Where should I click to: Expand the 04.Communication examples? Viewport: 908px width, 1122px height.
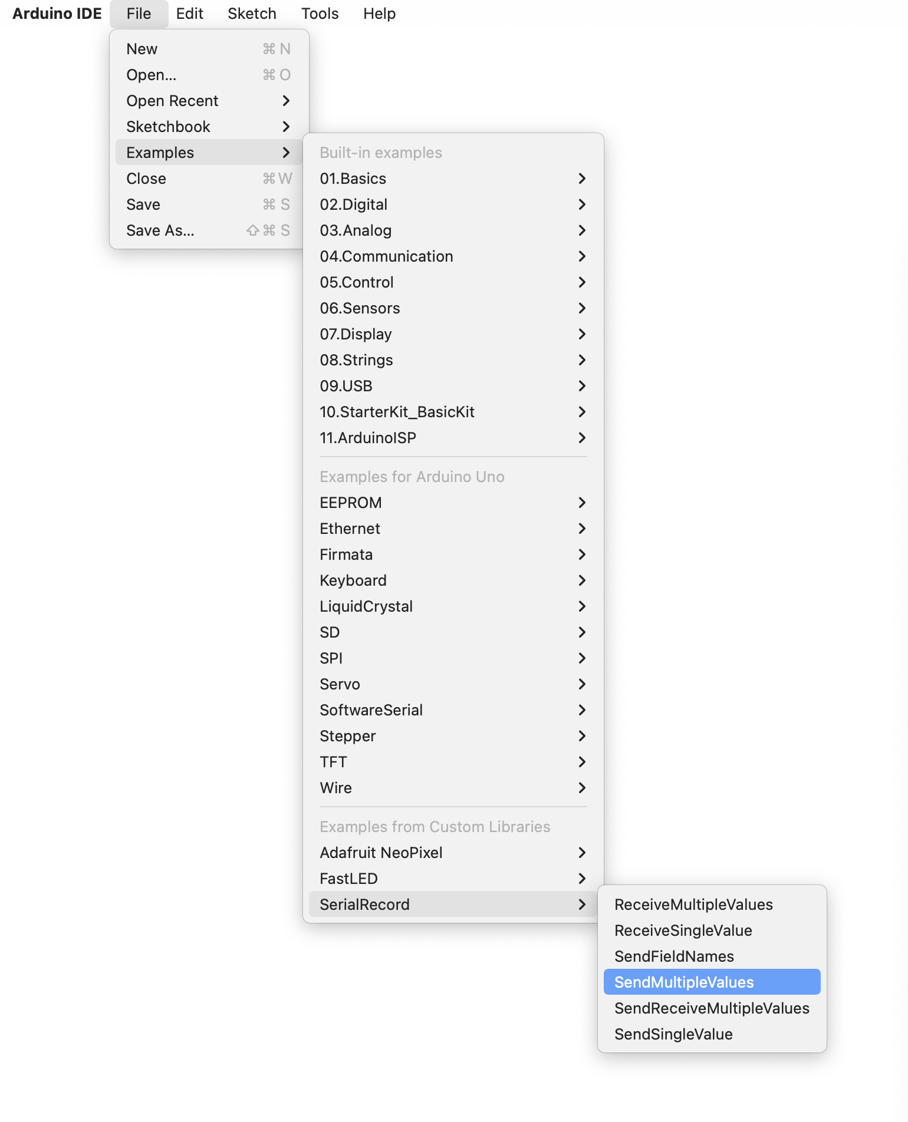(453, 256)
